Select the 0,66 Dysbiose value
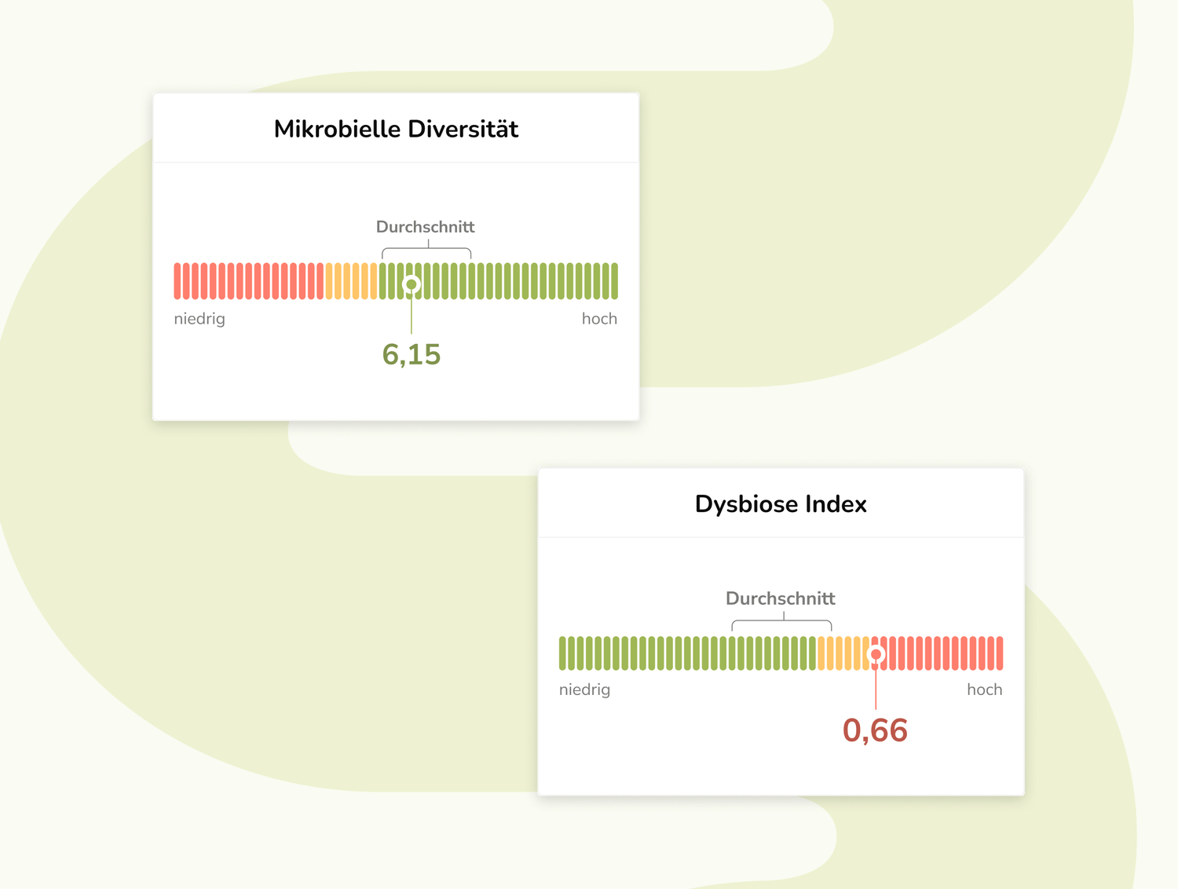This screenshot has height=889, width=1178. tap(875, 730)
